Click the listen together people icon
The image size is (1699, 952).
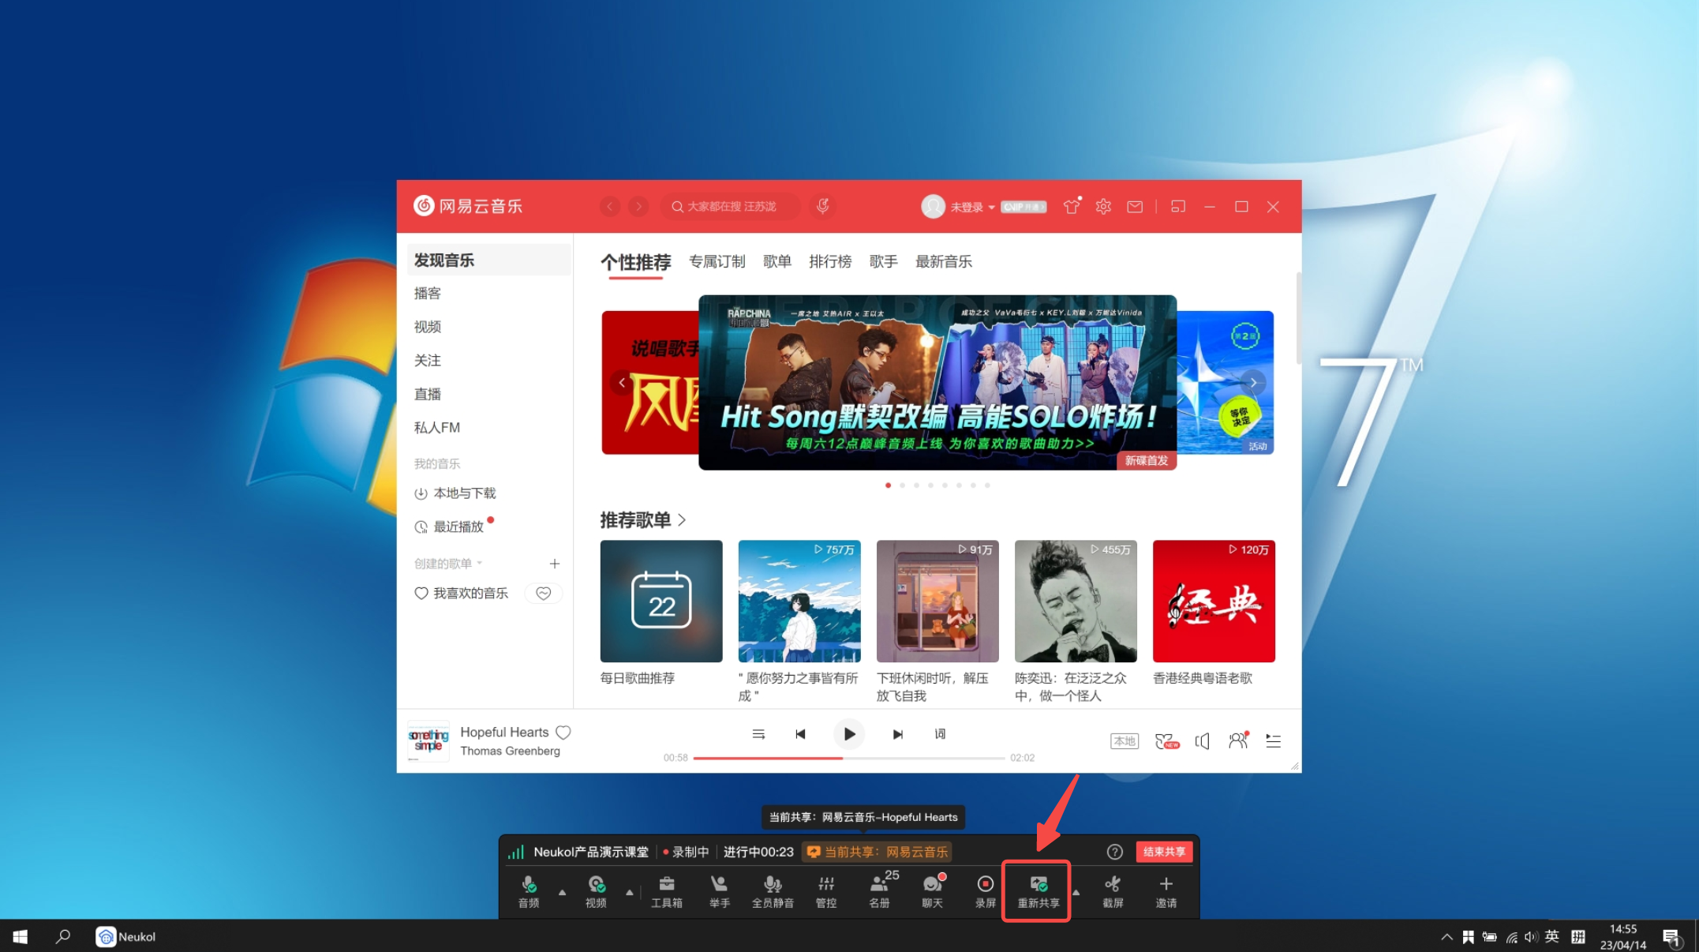1238,740
